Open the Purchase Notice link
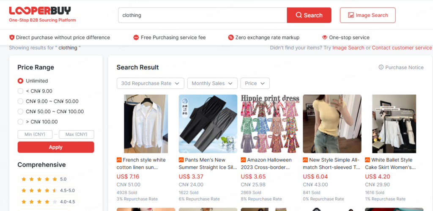The image size is (433, 211). (401, 67)
